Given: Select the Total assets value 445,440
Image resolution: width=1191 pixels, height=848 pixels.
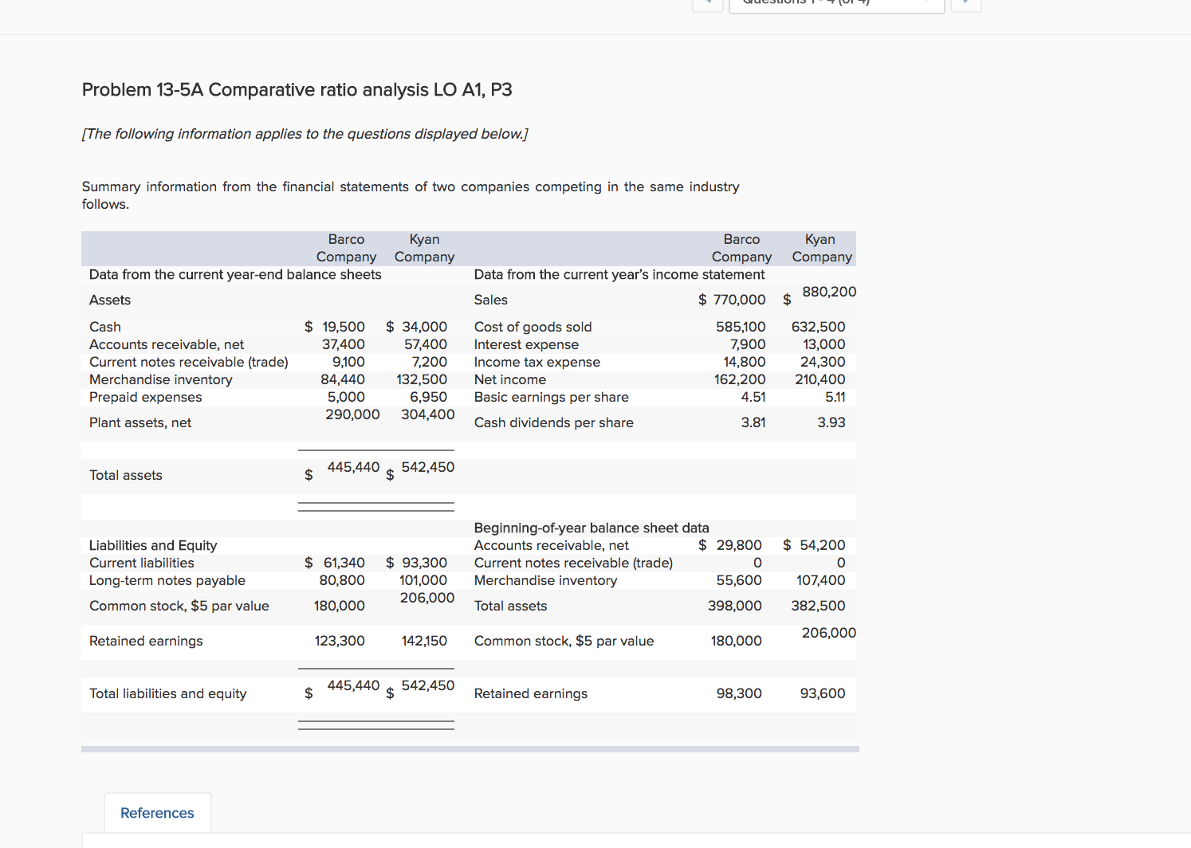Looking at the screenshot, I should (x=353, y=467).
